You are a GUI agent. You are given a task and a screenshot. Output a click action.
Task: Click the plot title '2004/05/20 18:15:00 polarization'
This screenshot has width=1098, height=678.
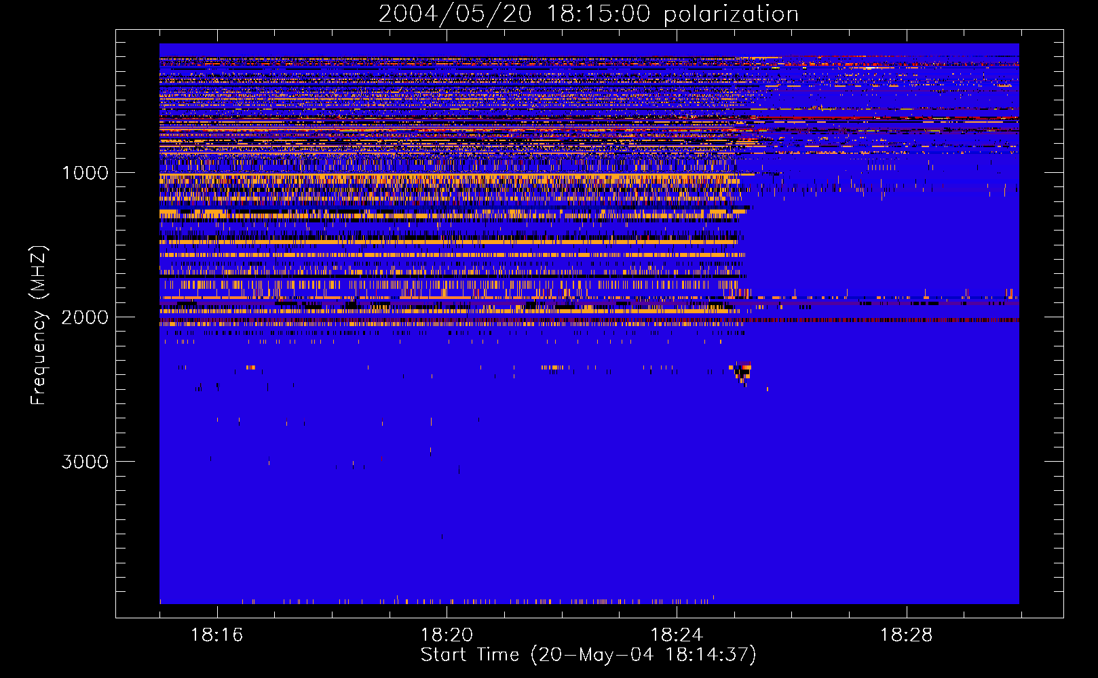(588, 14)
